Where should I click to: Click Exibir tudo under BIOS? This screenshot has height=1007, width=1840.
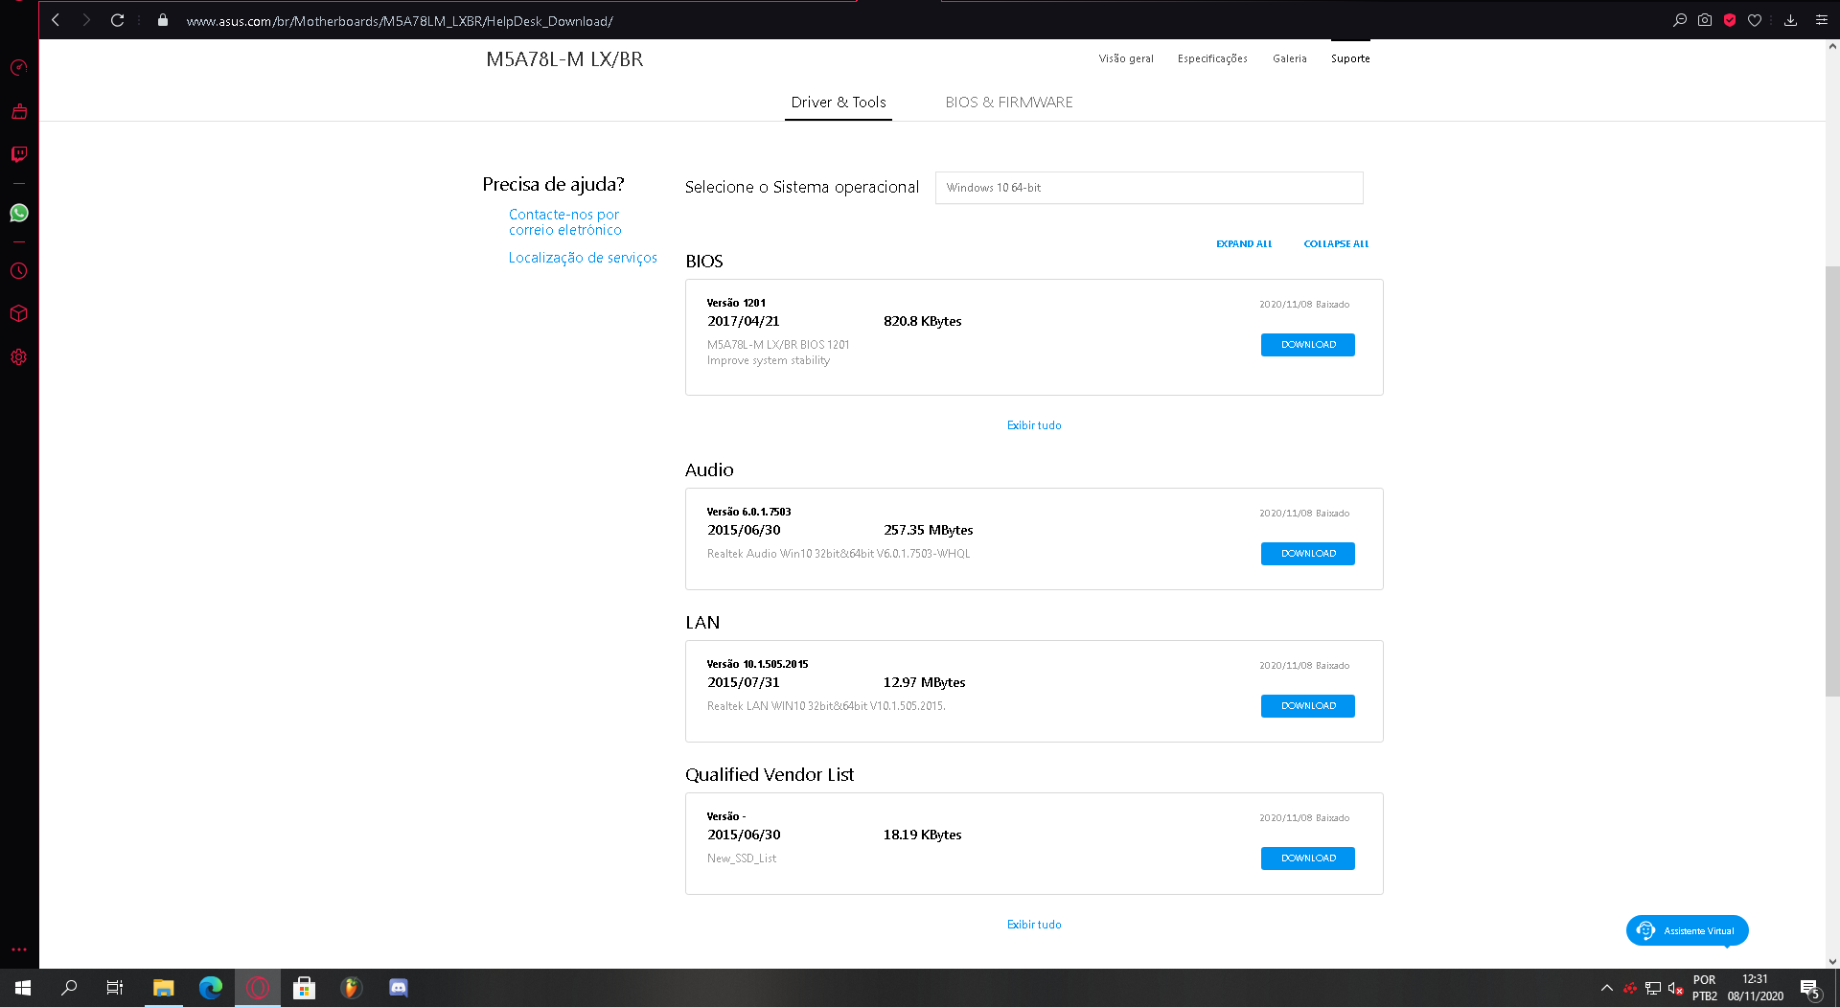(1034, 425)
